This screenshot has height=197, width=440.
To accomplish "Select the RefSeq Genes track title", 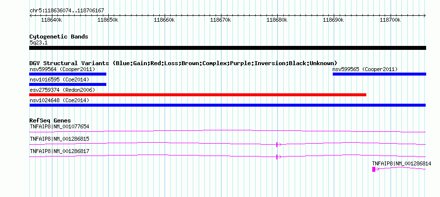I will click(x=50, y=120).
